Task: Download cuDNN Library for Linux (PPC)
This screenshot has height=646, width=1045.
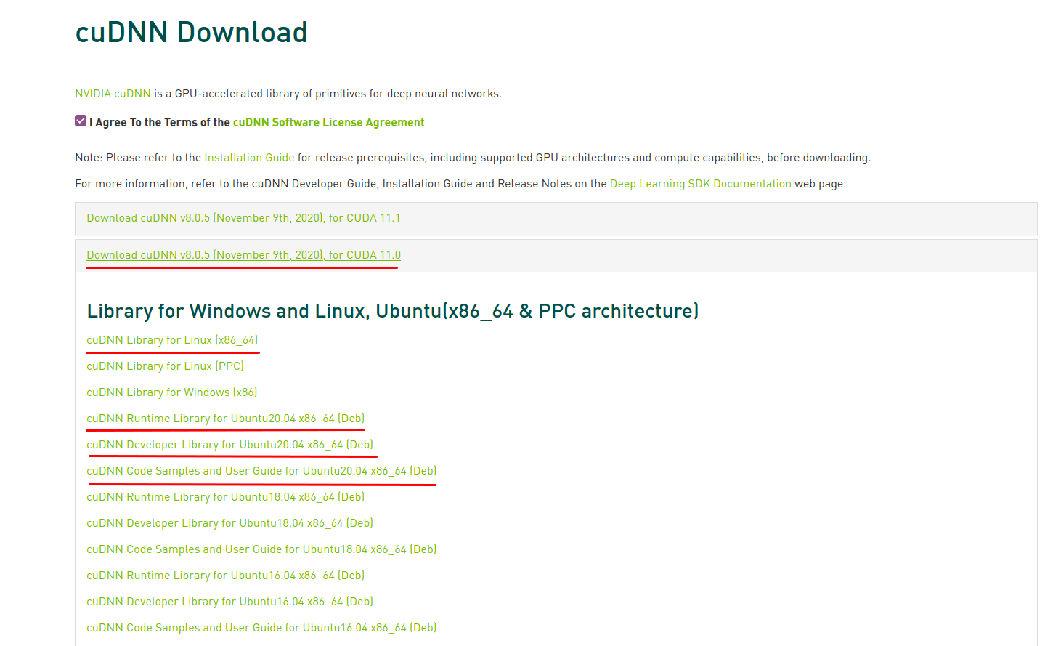Action: pos(165,366)
